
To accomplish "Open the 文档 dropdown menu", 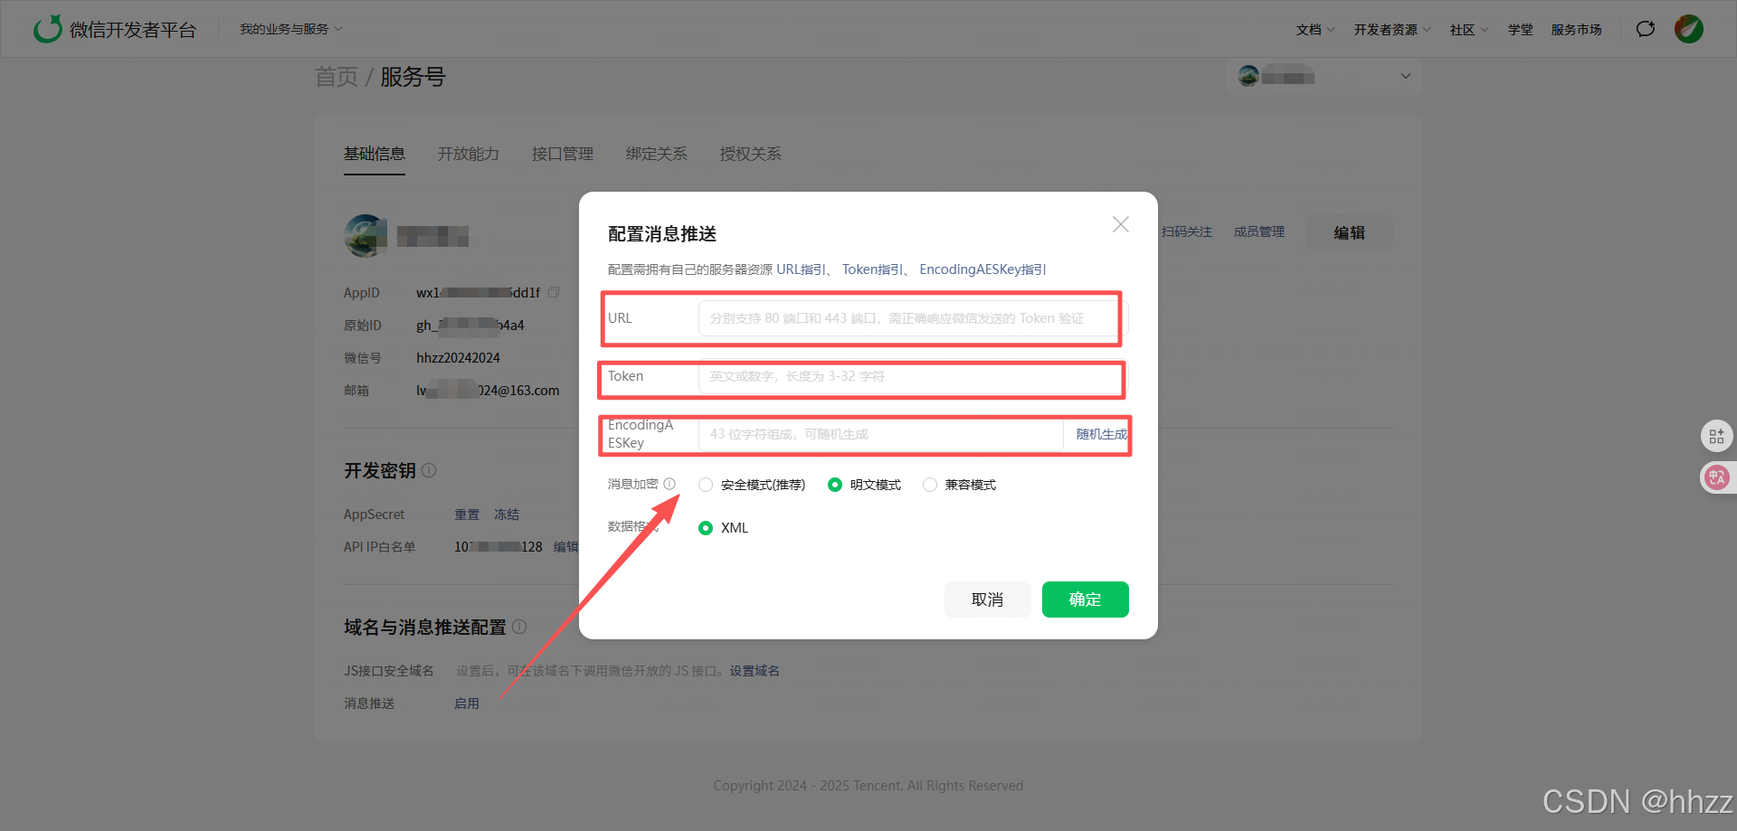I will pos(1309,29).
